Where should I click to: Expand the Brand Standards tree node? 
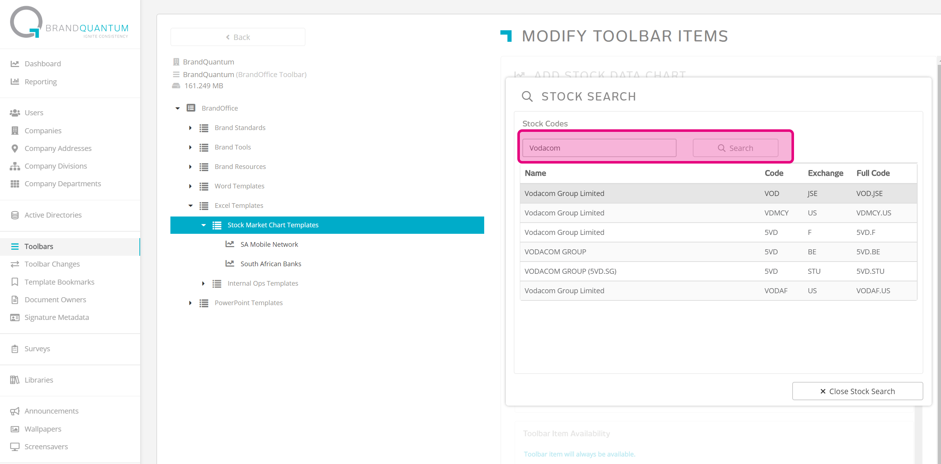pos(190,128)
